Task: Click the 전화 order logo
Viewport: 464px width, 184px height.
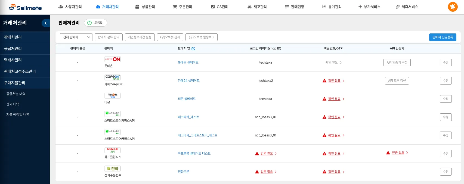Action: click(x=113, y=169)
